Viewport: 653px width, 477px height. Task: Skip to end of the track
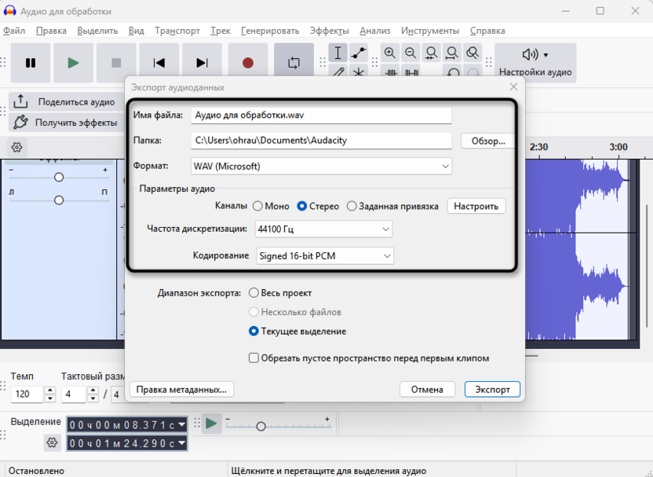202,63
